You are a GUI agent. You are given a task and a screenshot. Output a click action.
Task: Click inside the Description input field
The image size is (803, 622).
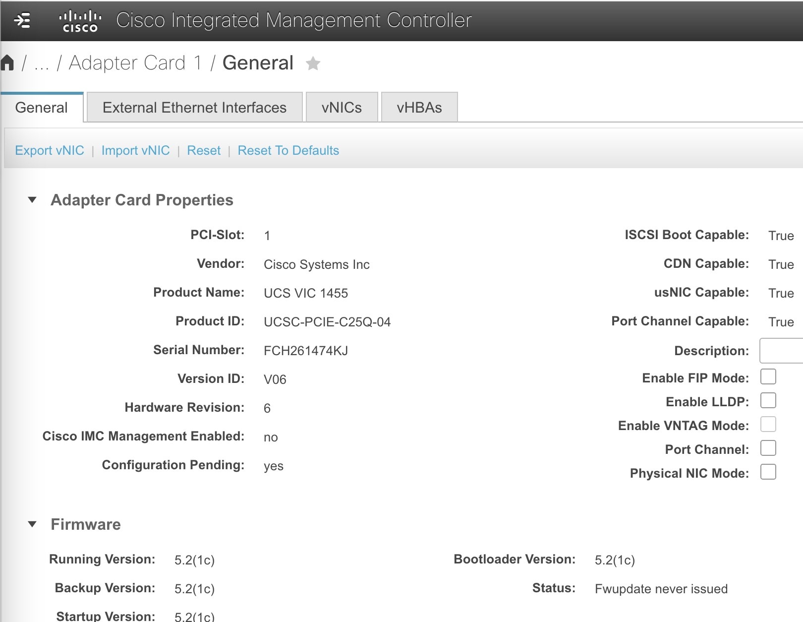[x=783, y=351]
